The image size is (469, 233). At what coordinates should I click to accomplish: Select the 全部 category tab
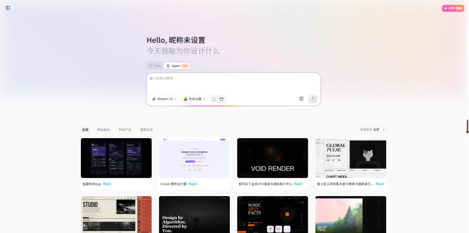tap(85, 130)
